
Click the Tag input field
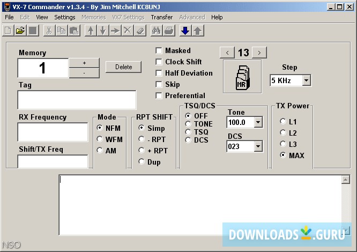(77, 100)
